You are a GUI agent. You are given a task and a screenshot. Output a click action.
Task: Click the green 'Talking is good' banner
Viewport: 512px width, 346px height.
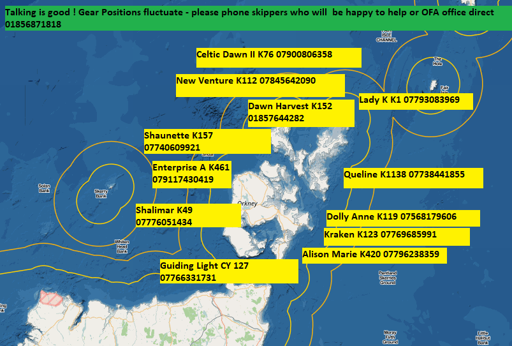(x=258, y=19)
